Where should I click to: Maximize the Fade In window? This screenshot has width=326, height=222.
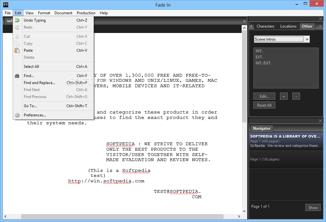tap(305, 4)
